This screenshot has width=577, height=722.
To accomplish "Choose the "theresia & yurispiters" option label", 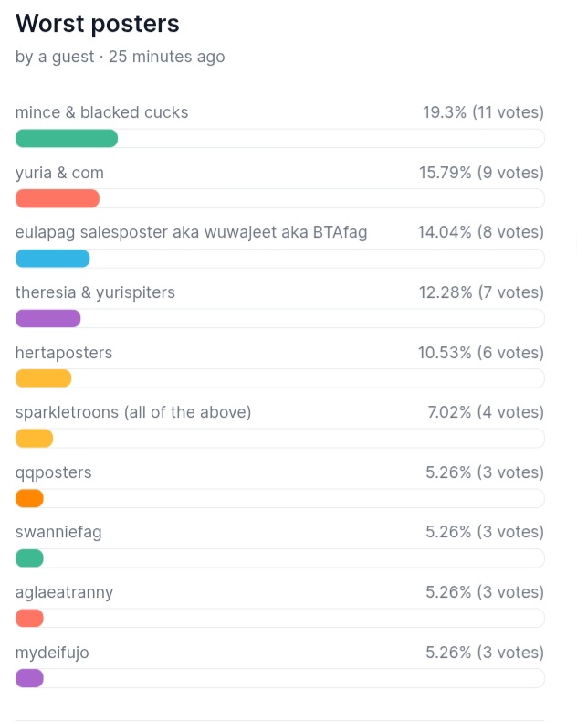I will [95, 292].
